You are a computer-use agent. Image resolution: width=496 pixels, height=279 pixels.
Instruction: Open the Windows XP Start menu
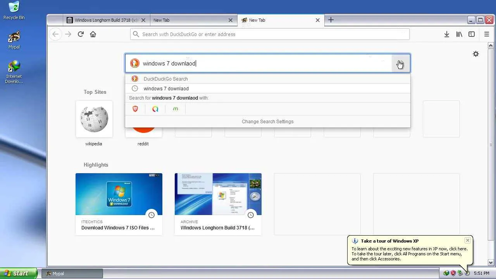tap(19, 273)
